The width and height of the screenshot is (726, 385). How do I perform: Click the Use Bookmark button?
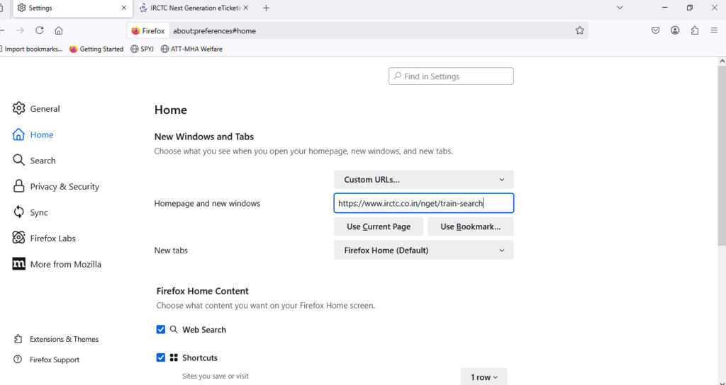470,226
